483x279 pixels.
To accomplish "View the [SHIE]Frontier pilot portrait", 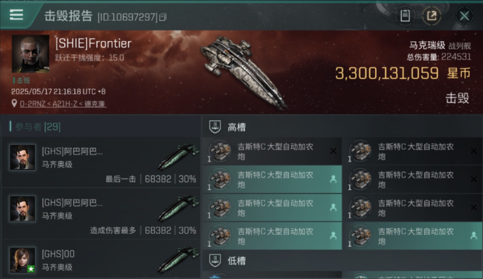I will click(x=30, y=54).
